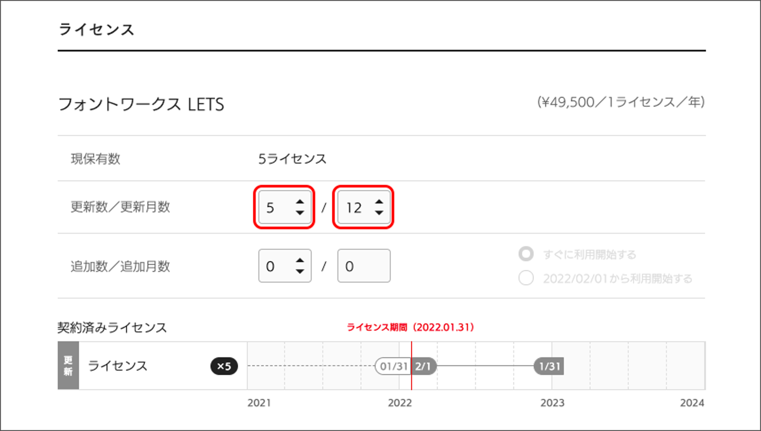Click the フォントワークス LETS product heading
This screenshot has width=761, height=431.
coord(141,104)
